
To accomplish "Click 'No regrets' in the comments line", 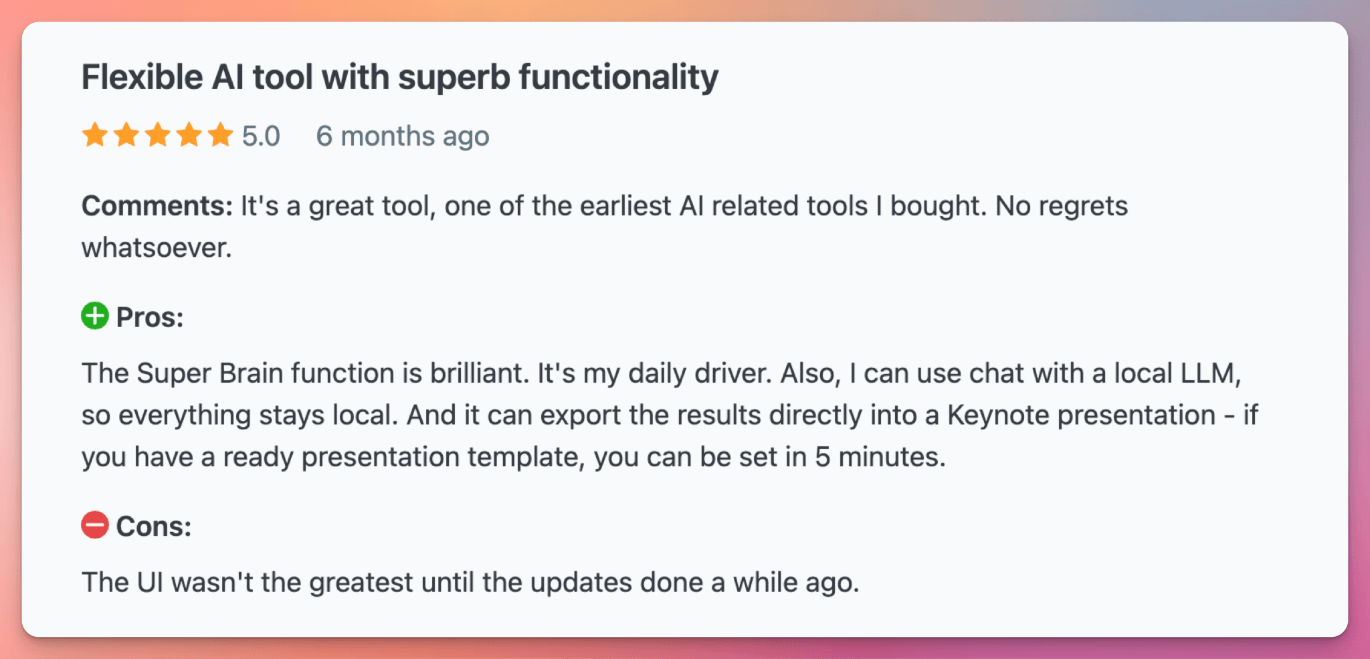I will 1061,206.
